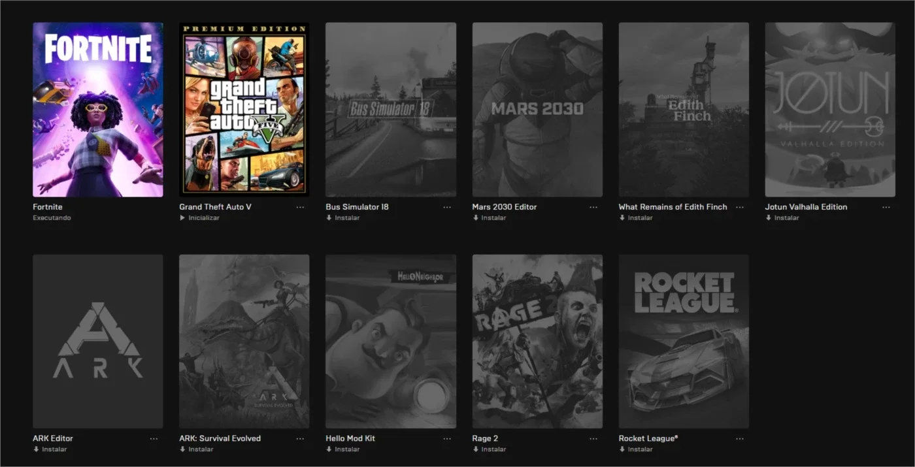Screen dimensions: 915x467
Task: Click Instalar beneath ARK Editor
Action: [50, 449]
